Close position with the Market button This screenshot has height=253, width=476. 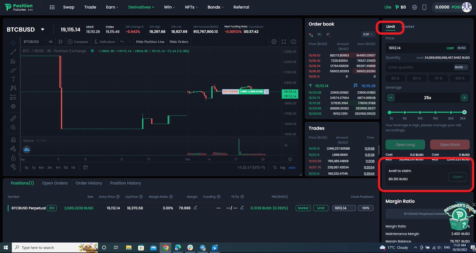[x=303, y=208]
